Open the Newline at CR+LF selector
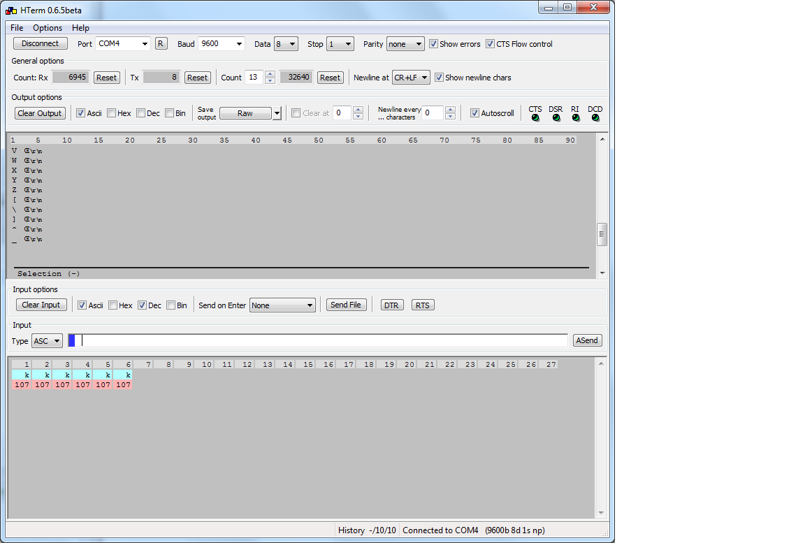This screenshot has width=805, height=543. pyautogui.click(x=411, y=78)
